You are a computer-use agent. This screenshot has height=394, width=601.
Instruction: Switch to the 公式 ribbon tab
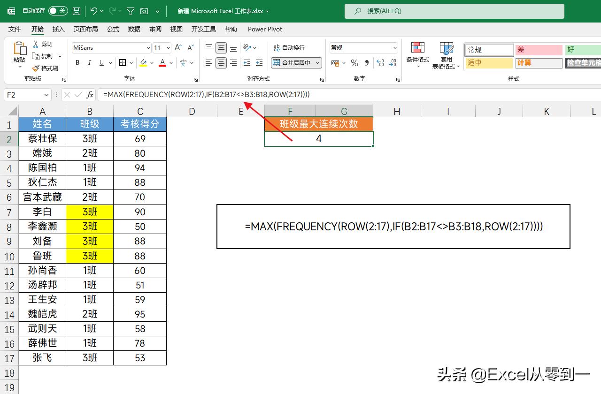point(113,29)
